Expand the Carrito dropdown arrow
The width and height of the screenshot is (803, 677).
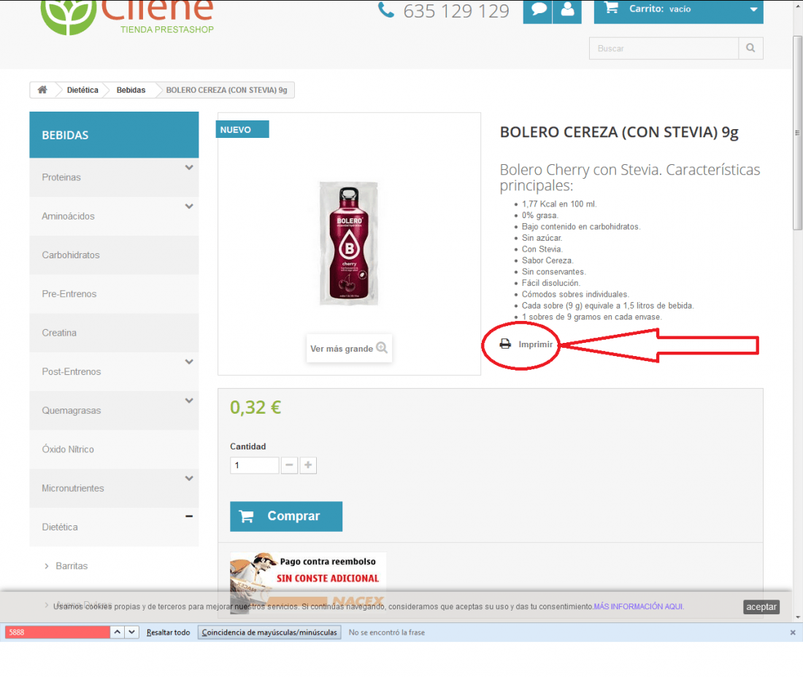coord(753,9)
